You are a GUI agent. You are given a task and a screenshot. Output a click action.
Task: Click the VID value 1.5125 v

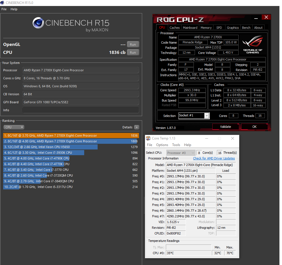pyautogui.click(x=176, y=222)
